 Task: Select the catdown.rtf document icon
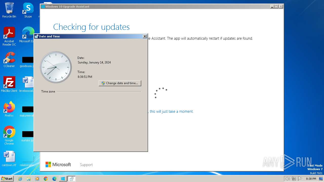(x=9, y=158)
